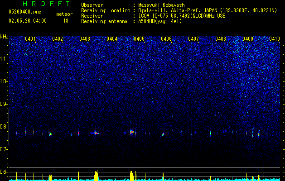285x181 pixels.
Task: Click the timestamp 02.05.26 04:00
Action: 28,21
